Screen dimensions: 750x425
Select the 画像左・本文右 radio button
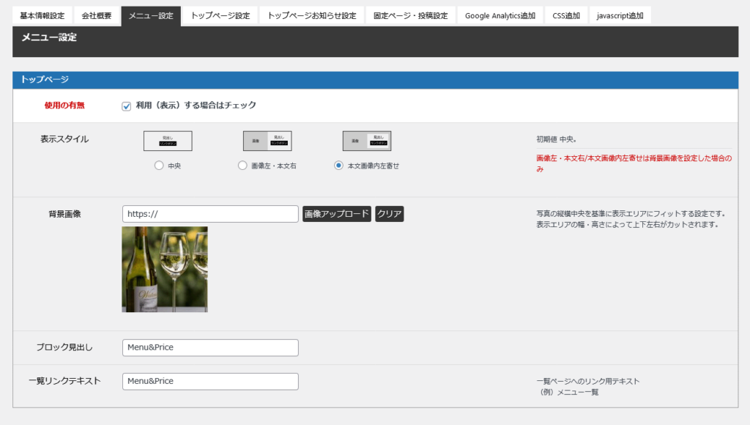pos(242,166)
